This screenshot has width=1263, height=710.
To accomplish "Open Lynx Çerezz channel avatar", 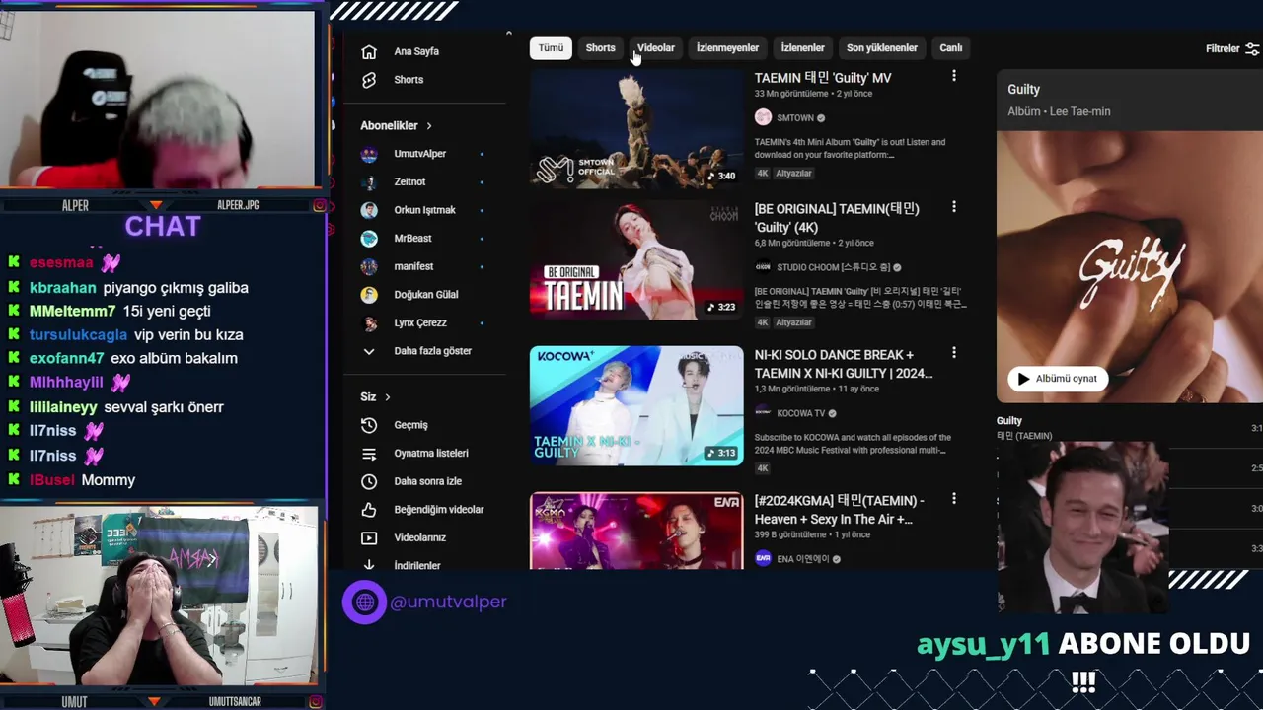I will point(369,323).
